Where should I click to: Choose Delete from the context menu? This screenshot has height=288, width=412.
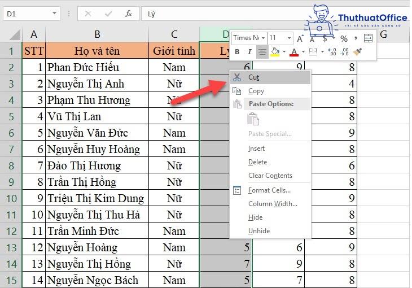click(270, 162)
